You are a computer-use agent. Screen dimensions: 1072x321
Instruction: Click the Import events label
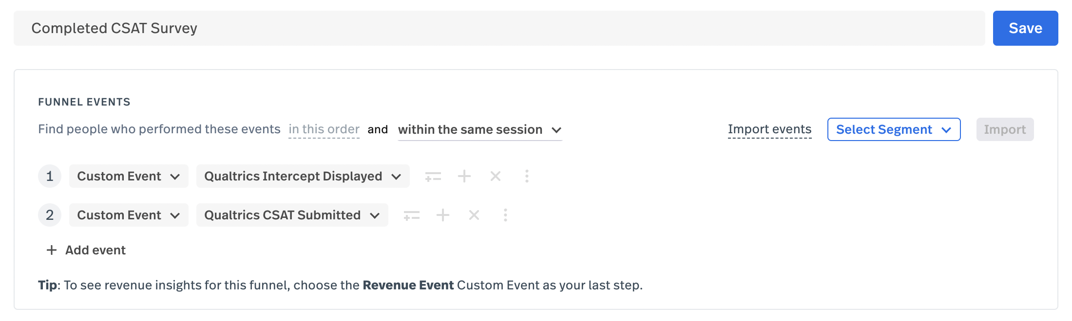769,129
